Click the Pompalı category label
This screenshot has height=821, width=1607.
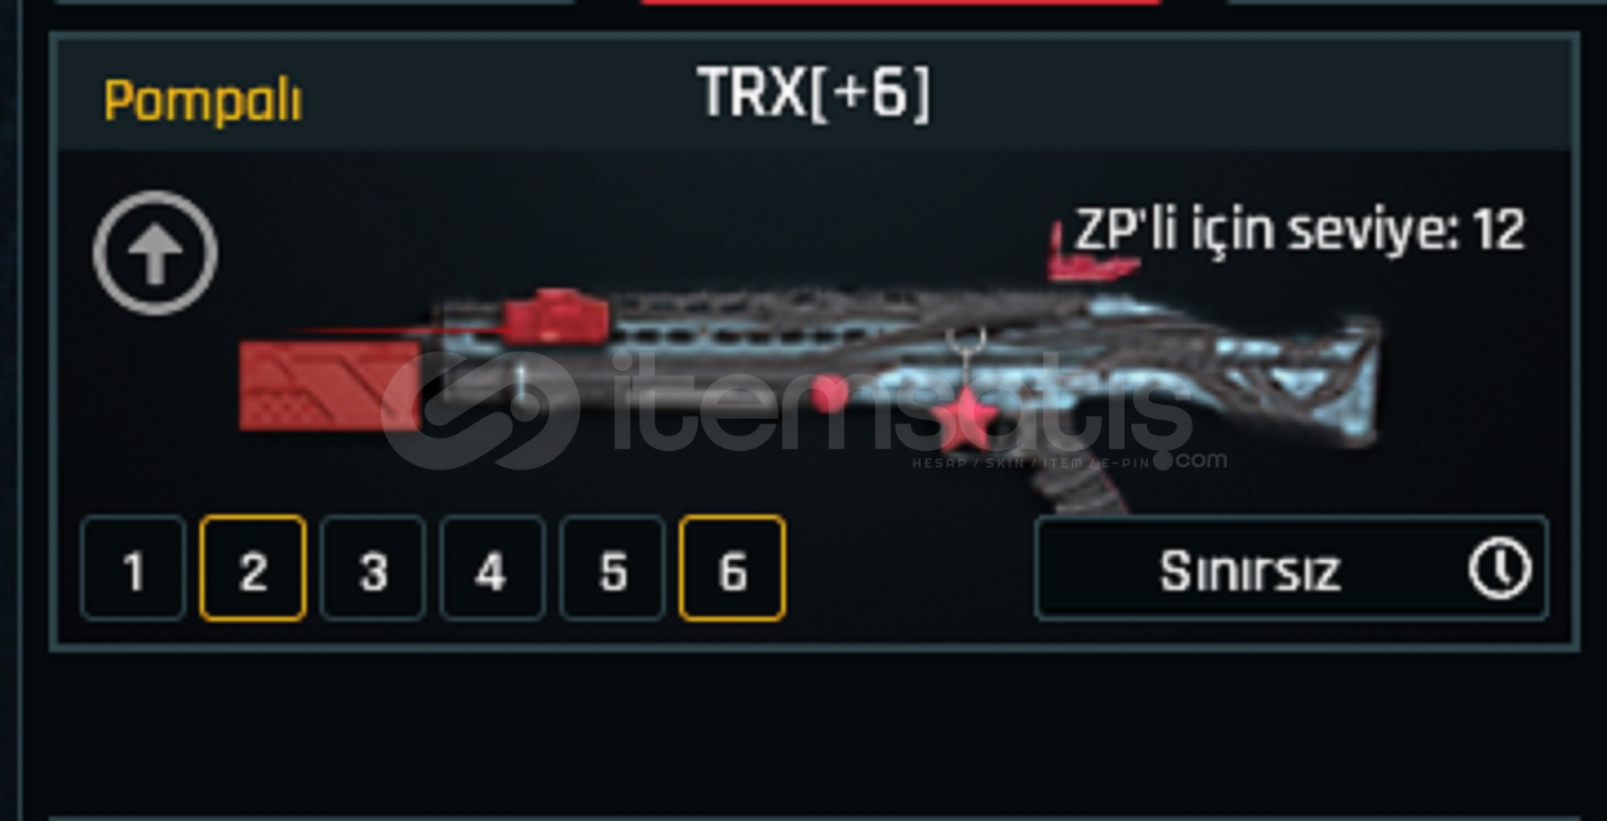pos(203,100)
